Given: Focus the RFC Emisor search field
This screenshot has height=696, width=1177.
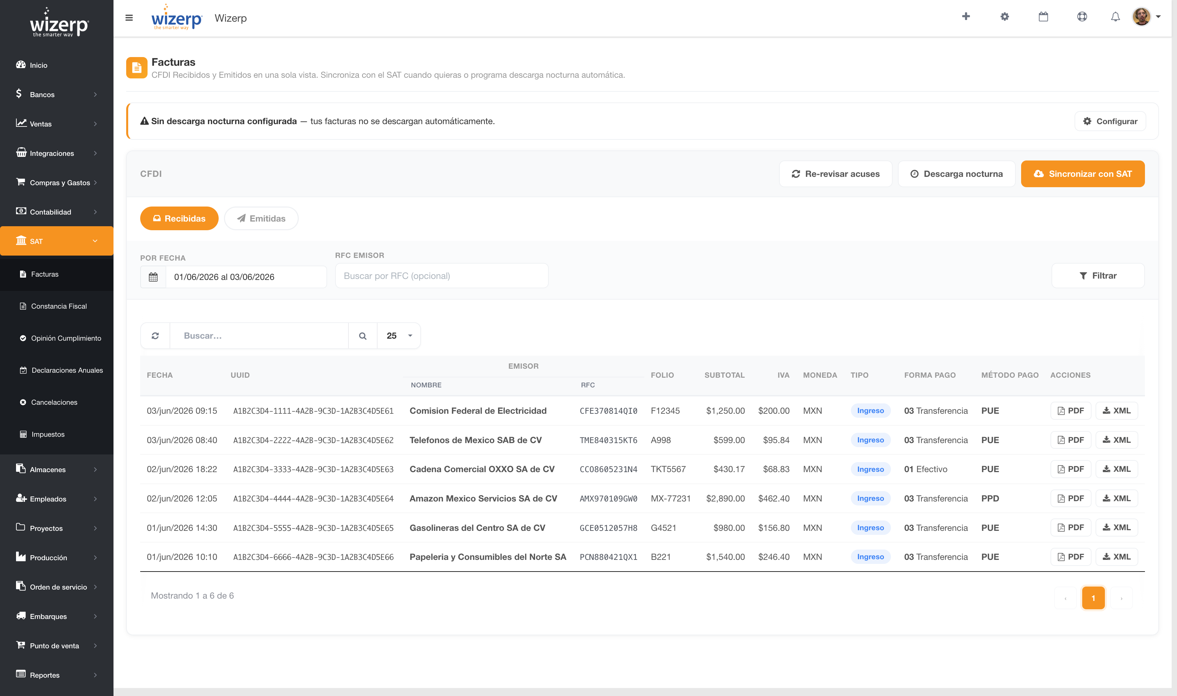Looking at the screenshot, I should [441, 276].
